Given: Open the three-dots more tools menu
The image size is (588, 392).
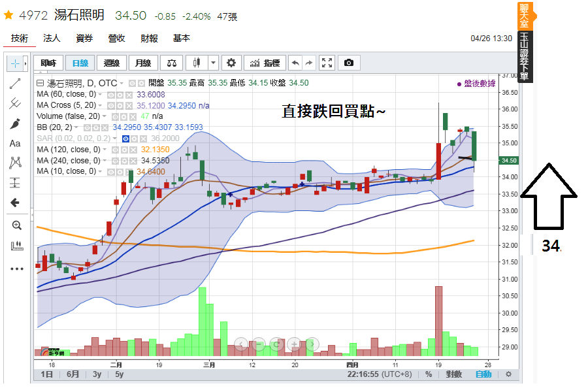Looking at the screenshot, I should click(16, 269).
